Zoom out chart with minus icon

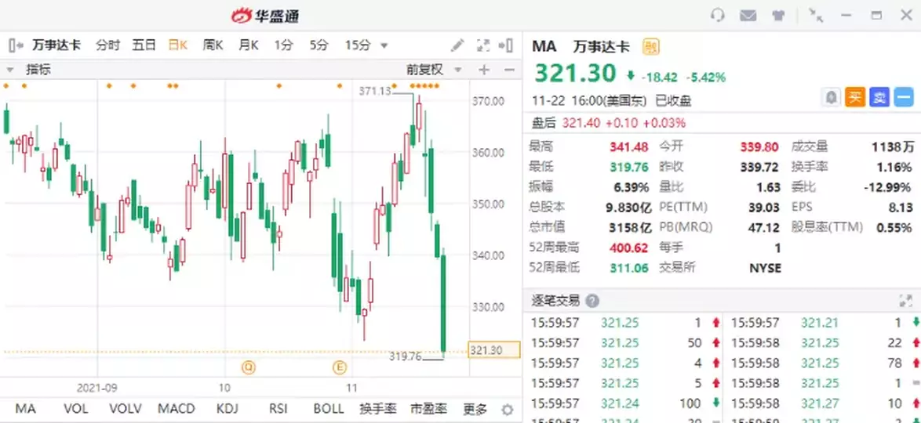(509, 70)
